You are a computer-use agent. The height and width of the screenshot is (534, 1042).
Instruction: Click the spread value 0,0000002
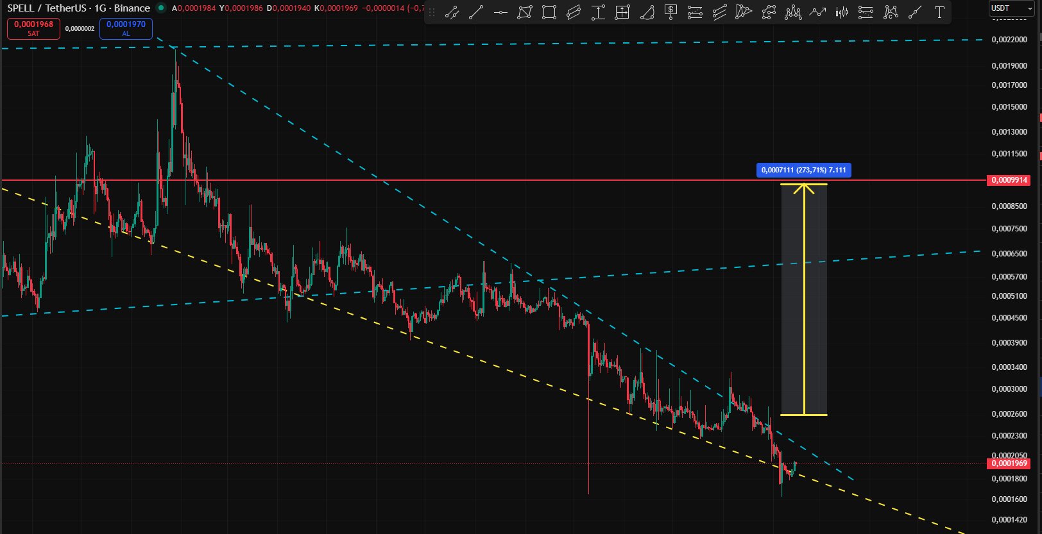(x=80, y=29)
